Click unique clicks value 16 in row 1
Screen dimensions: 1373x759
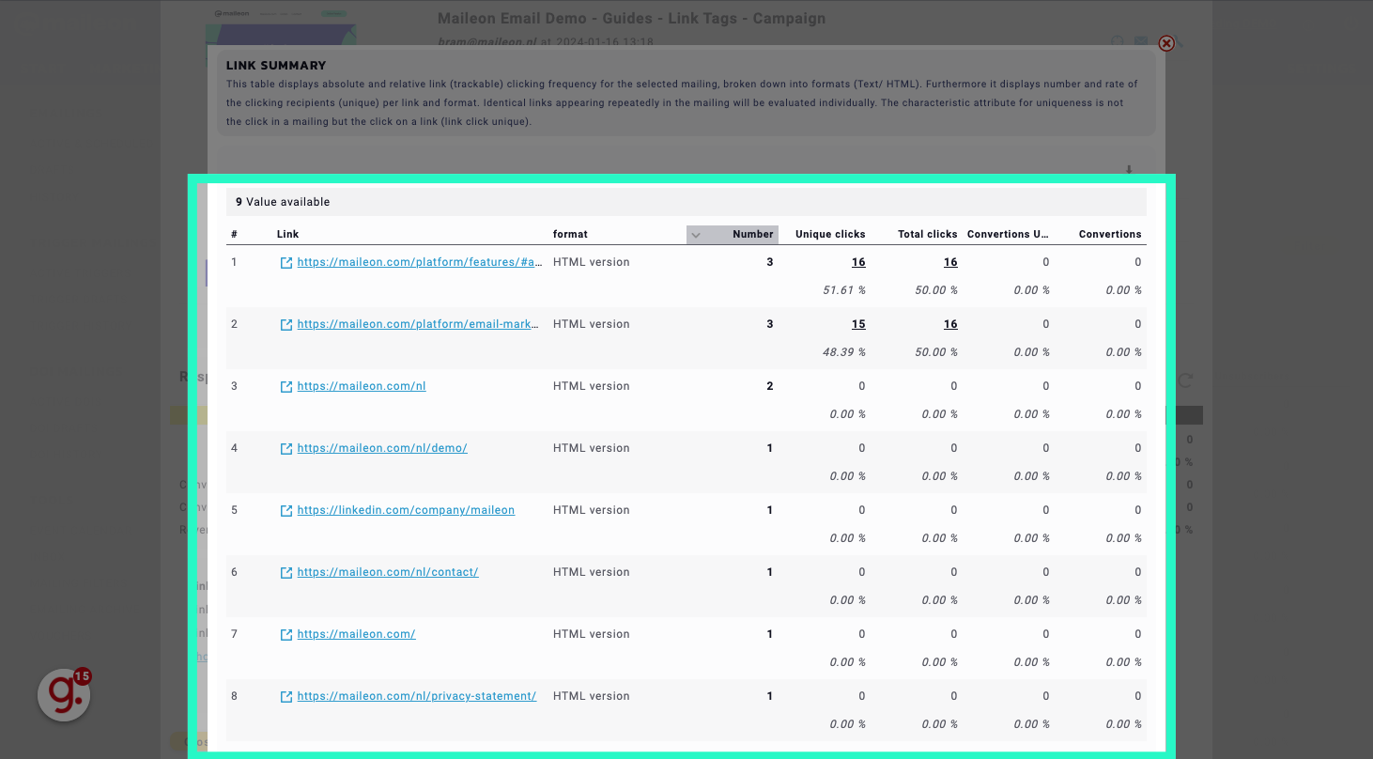[x=858, y=262]
